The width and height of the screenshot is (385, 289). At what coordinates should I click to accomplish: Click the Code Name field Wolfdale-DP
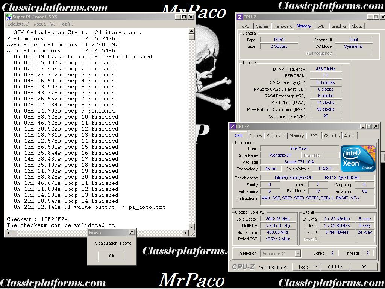280,155
